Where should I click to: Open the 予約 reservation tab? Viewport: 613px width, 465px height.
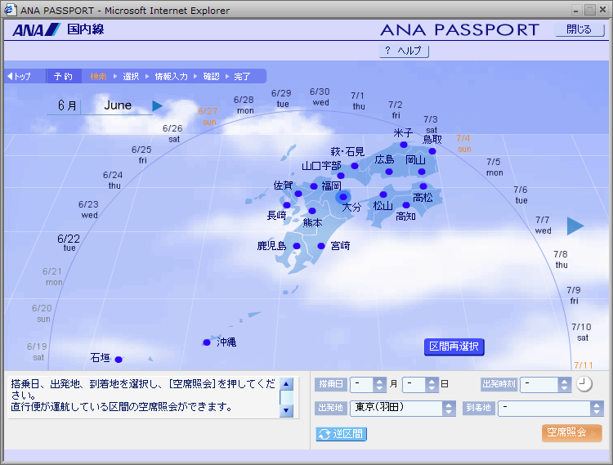[x=63, y=77]
